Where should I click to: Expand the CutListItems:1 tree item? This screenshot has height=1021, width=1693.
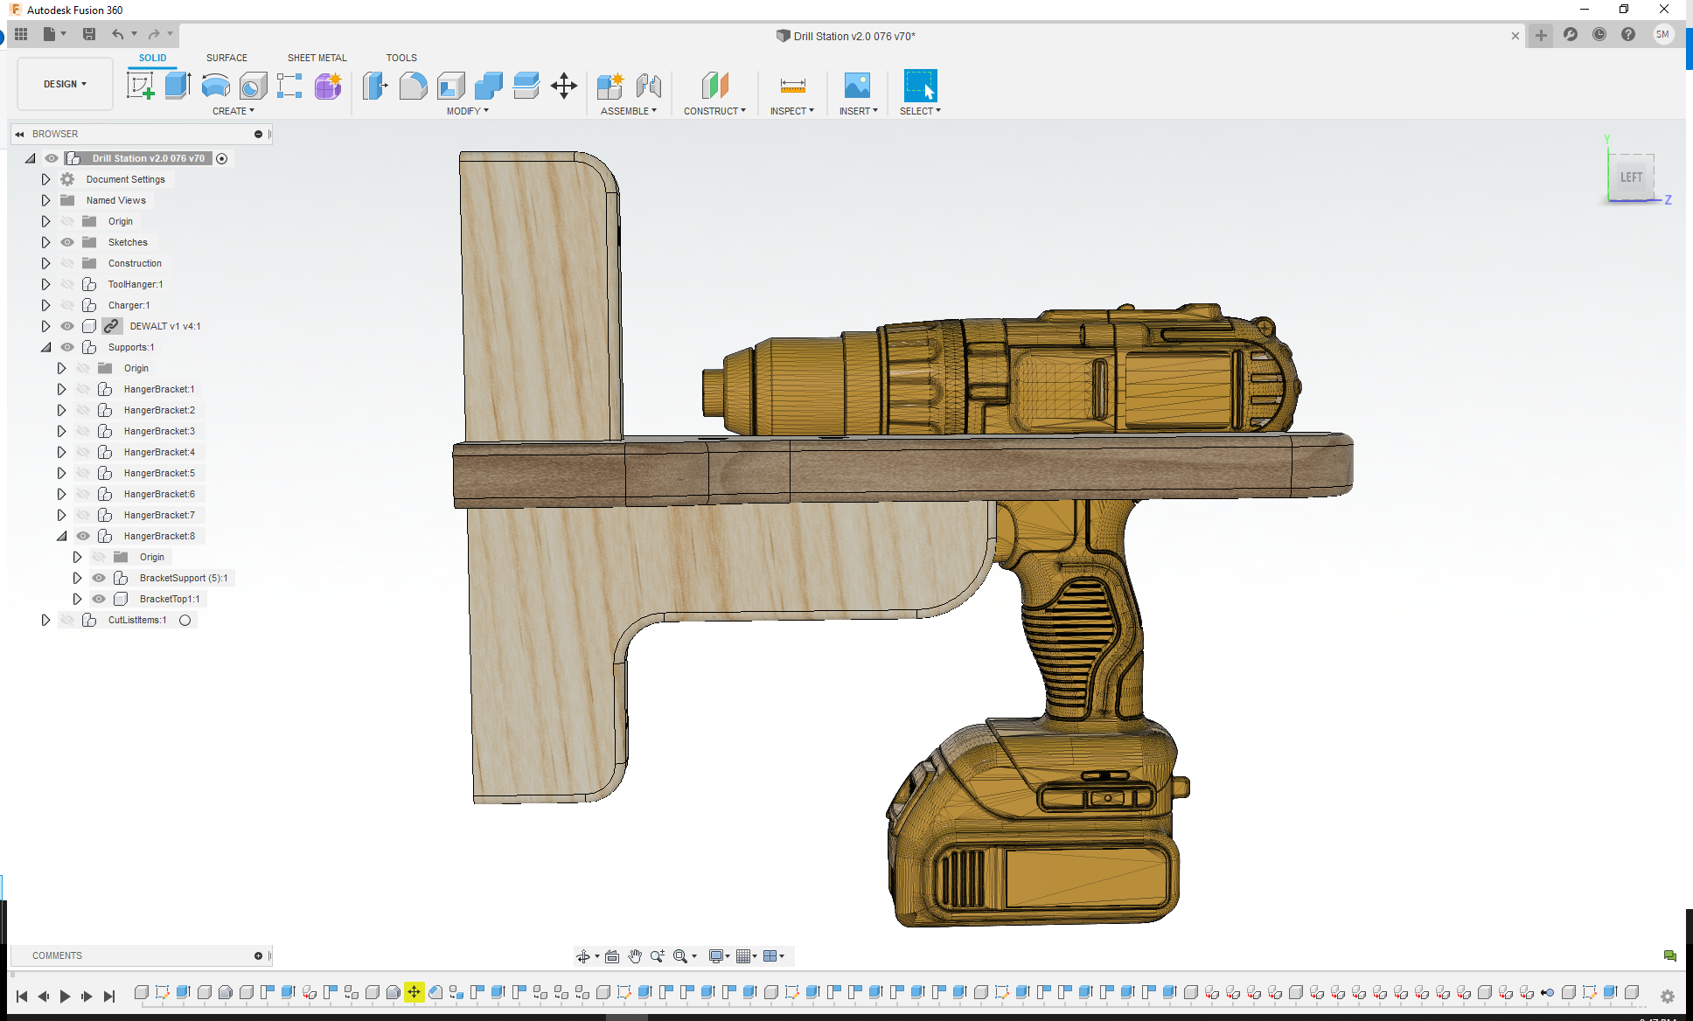(x=45, y=620)
